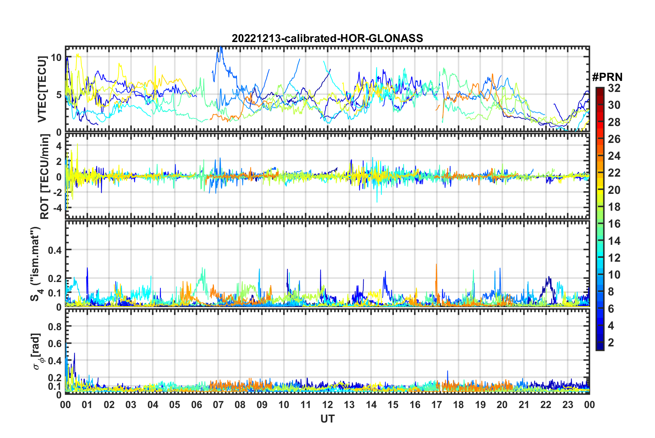Click the colorbar tick label 32
The image size is (655, 438).
[614, 88]
